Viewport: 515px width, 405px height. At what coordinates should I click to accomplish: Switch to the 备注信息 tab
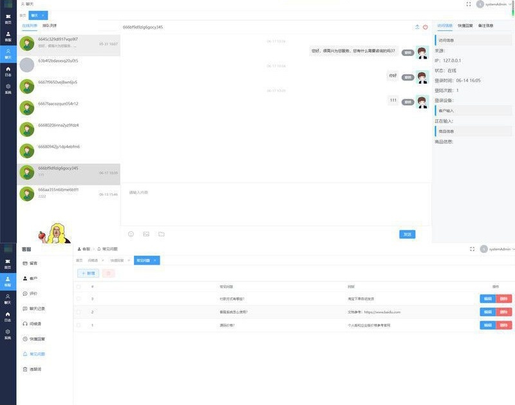pyautogui.click(x=486, y=26)
